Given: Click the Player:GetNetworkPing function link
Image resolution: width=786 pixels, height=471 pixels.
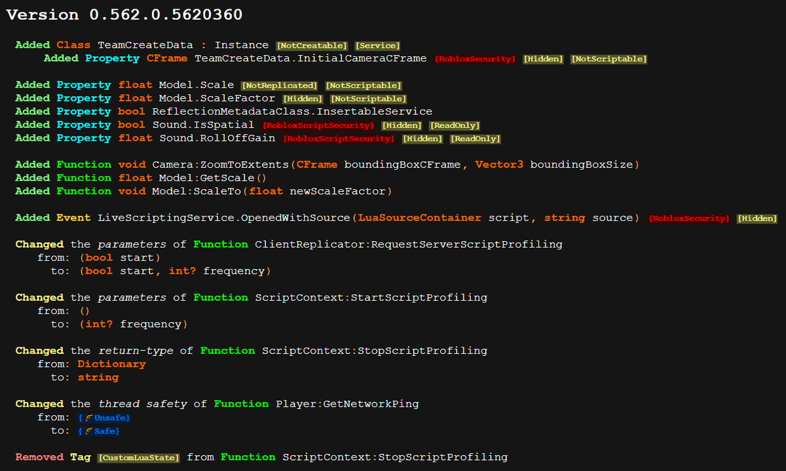Looking at the screenshot, I should 346,404.
